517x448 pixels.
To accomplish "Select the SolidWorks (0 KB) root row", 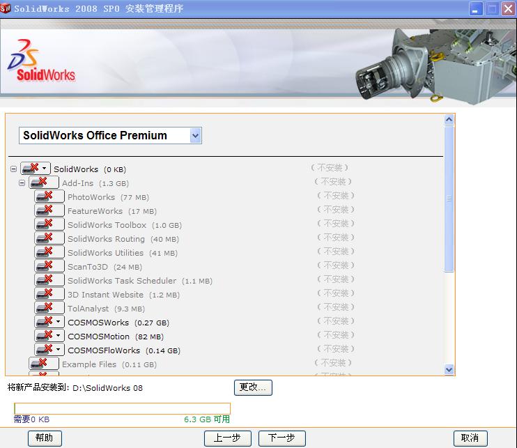I will click(x=90, y=169).
